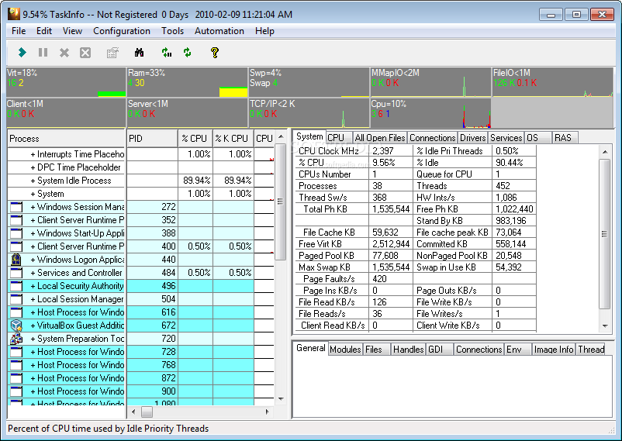
Task: Click the Local Session Manager window icon
Action: point(16,299)
